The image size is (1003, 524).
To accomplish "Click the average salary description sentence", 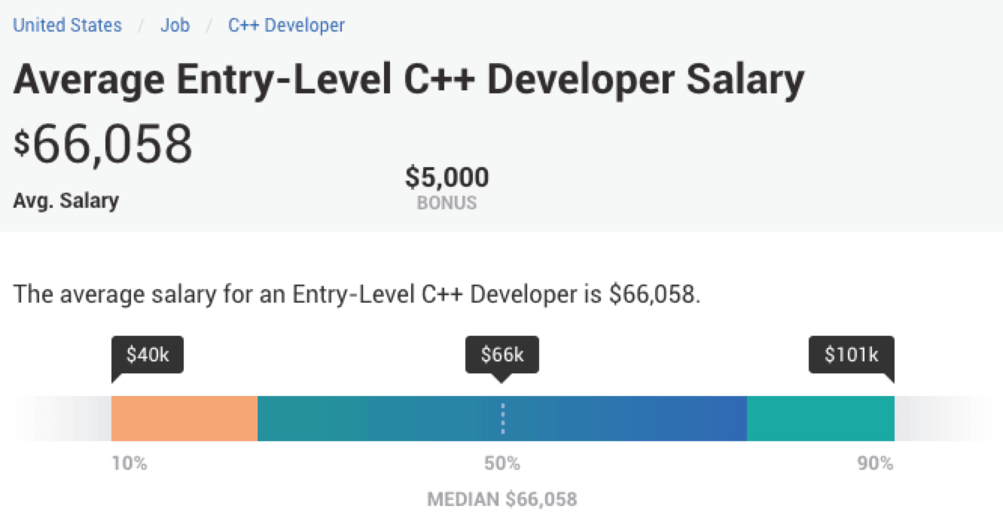I will click(x=357, y=294).
